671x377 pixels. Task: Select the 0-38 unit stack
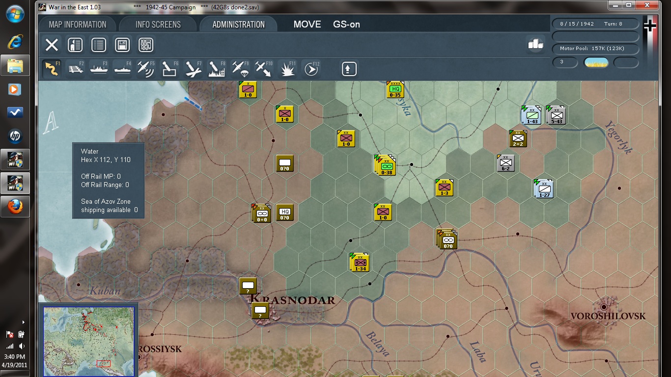[x=386, y=166]
